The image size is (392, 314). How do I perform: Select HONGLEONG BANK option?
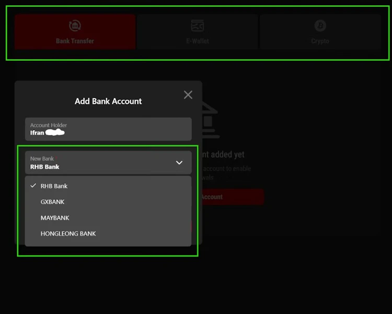108,234
